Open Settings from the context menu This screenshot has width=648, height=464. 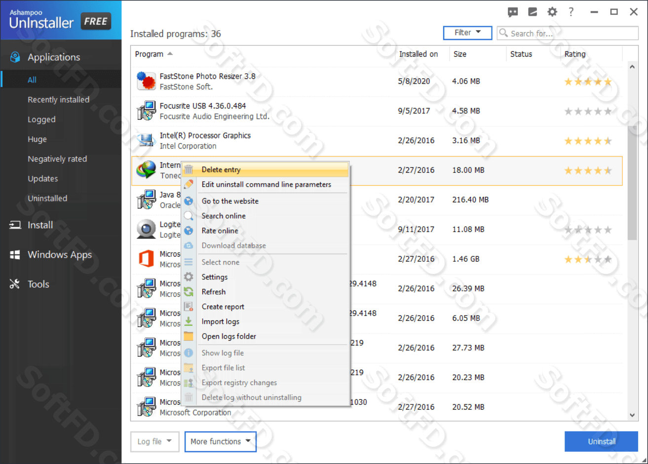pos(266,277)
